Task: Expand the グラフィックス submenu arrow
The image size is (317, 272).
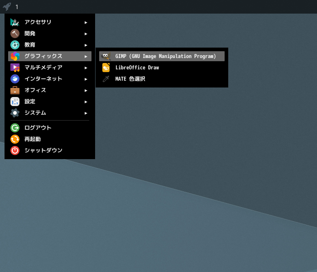Action: tap(86, 57)
